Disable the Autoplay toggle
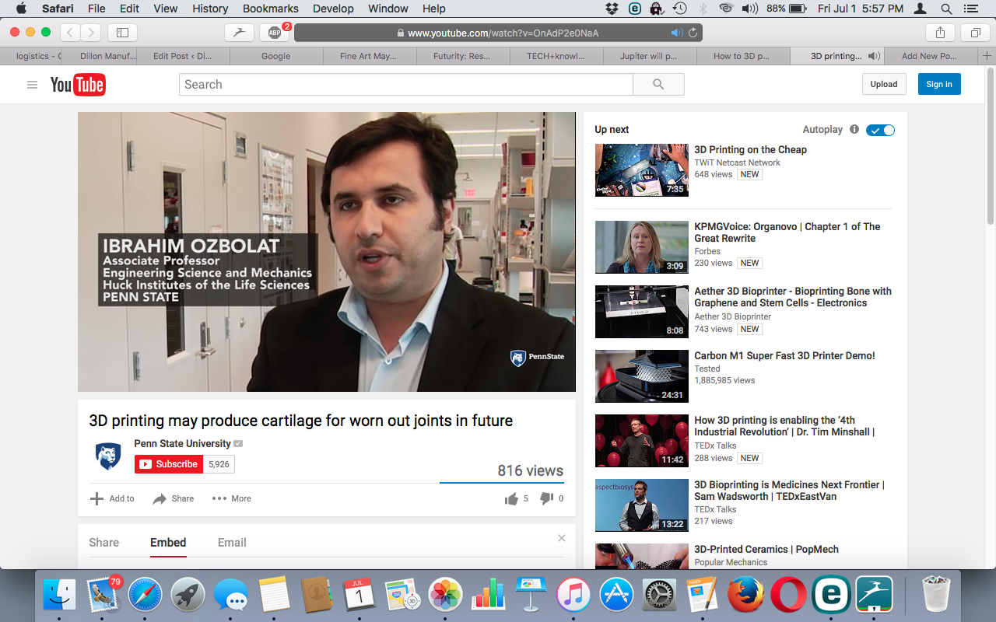This screenshot has width=996, height=622. [x=880, y=130]
